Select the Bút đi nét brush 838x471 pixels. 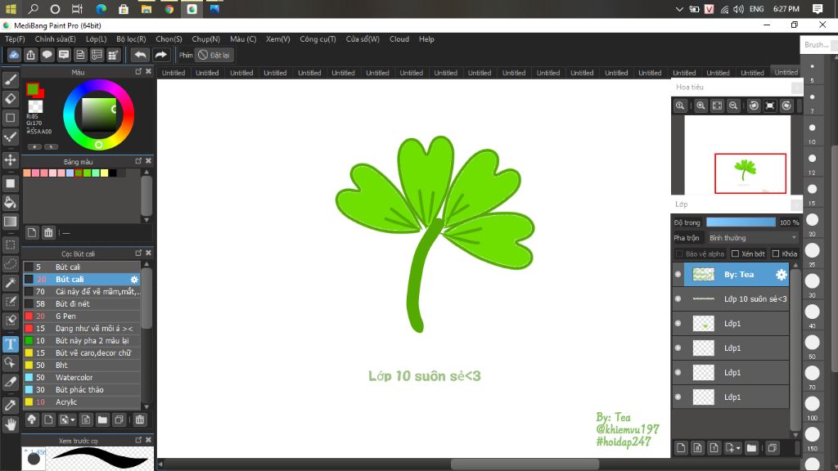[x=82, y=304]
